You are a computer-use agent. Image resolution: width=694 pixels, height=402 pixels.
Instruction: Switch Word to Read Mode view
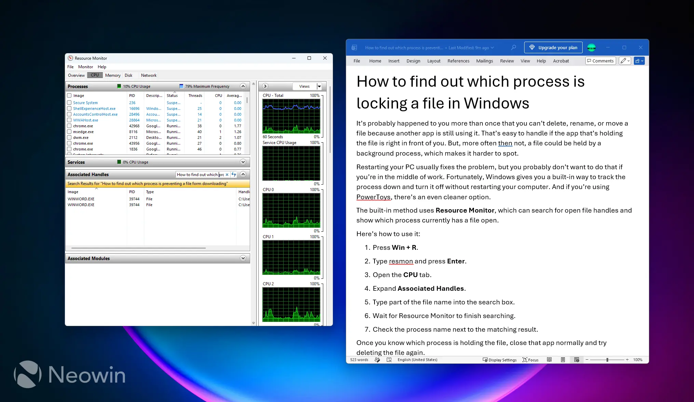pos(549,360)
